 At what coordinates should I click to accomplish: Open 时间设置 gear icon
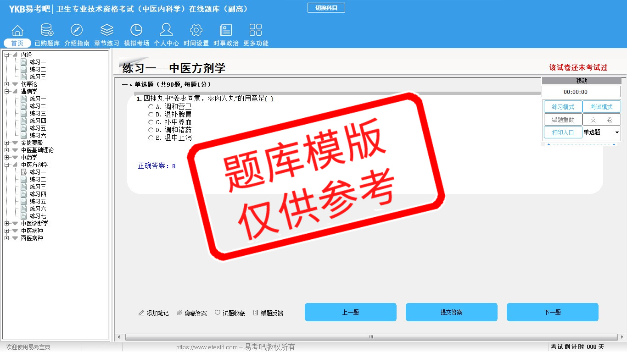[x=196, y=30]
